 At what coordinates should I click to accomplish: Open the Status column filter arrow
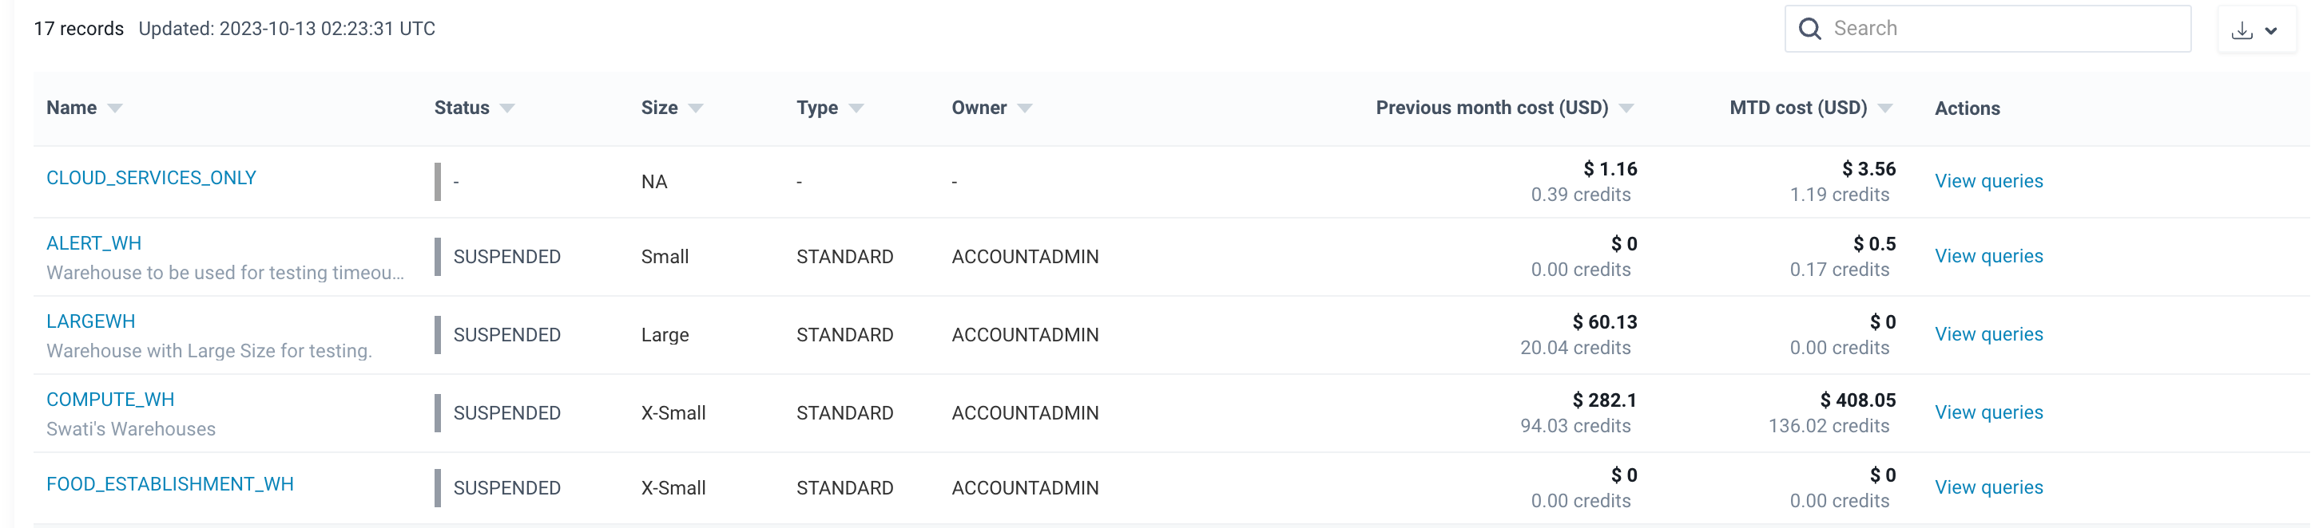[x=506, y=108]
